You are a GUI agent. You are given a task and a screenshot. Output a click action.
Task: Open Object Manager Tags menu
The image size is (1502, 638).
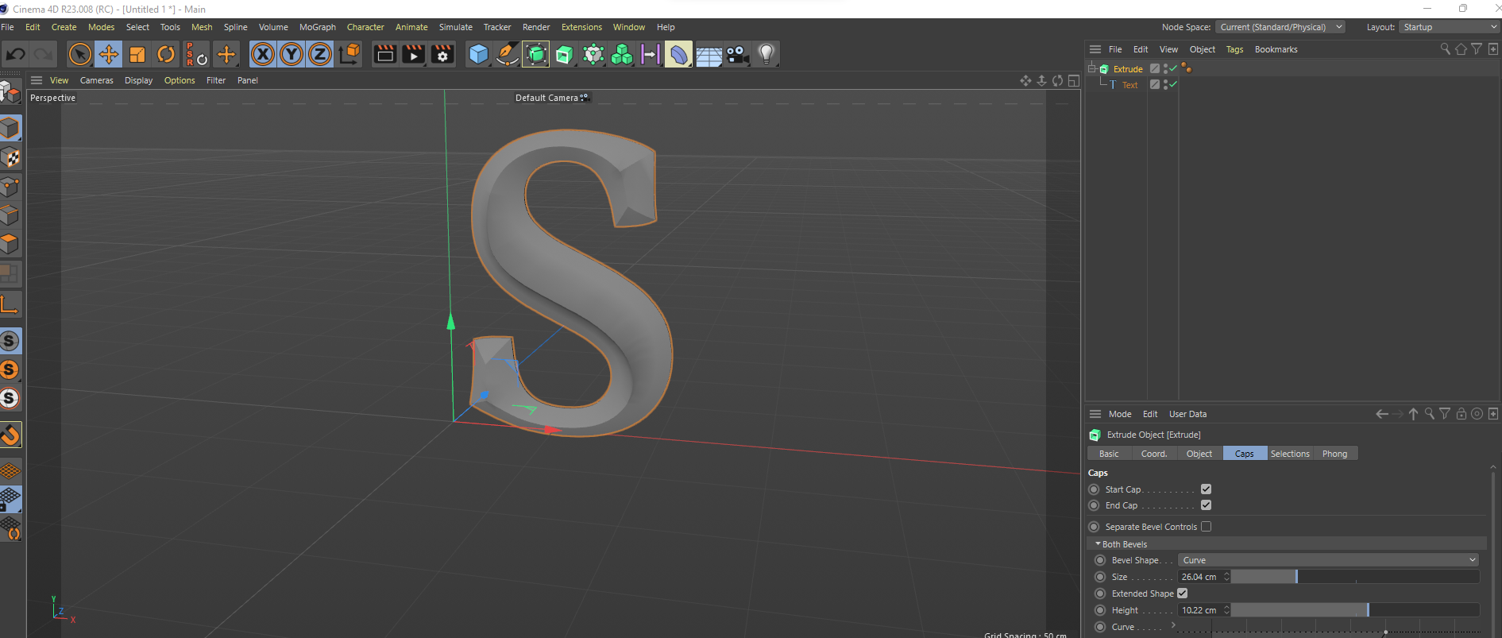1234,49
